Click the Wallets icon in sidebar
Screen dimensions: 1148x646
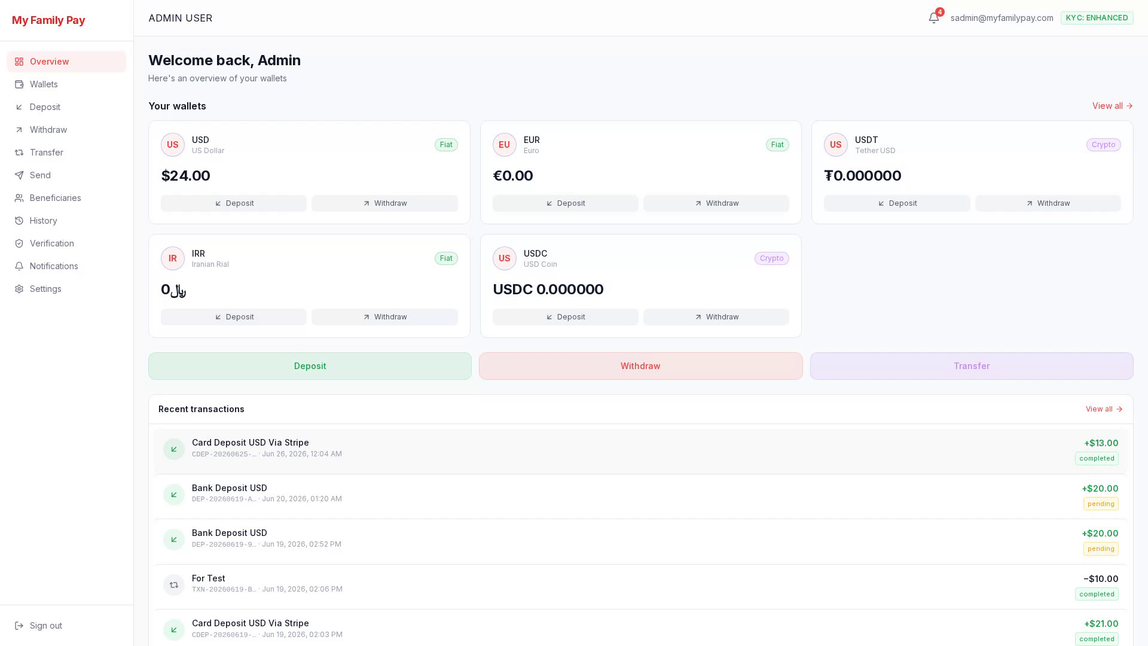tap(19, 84)
